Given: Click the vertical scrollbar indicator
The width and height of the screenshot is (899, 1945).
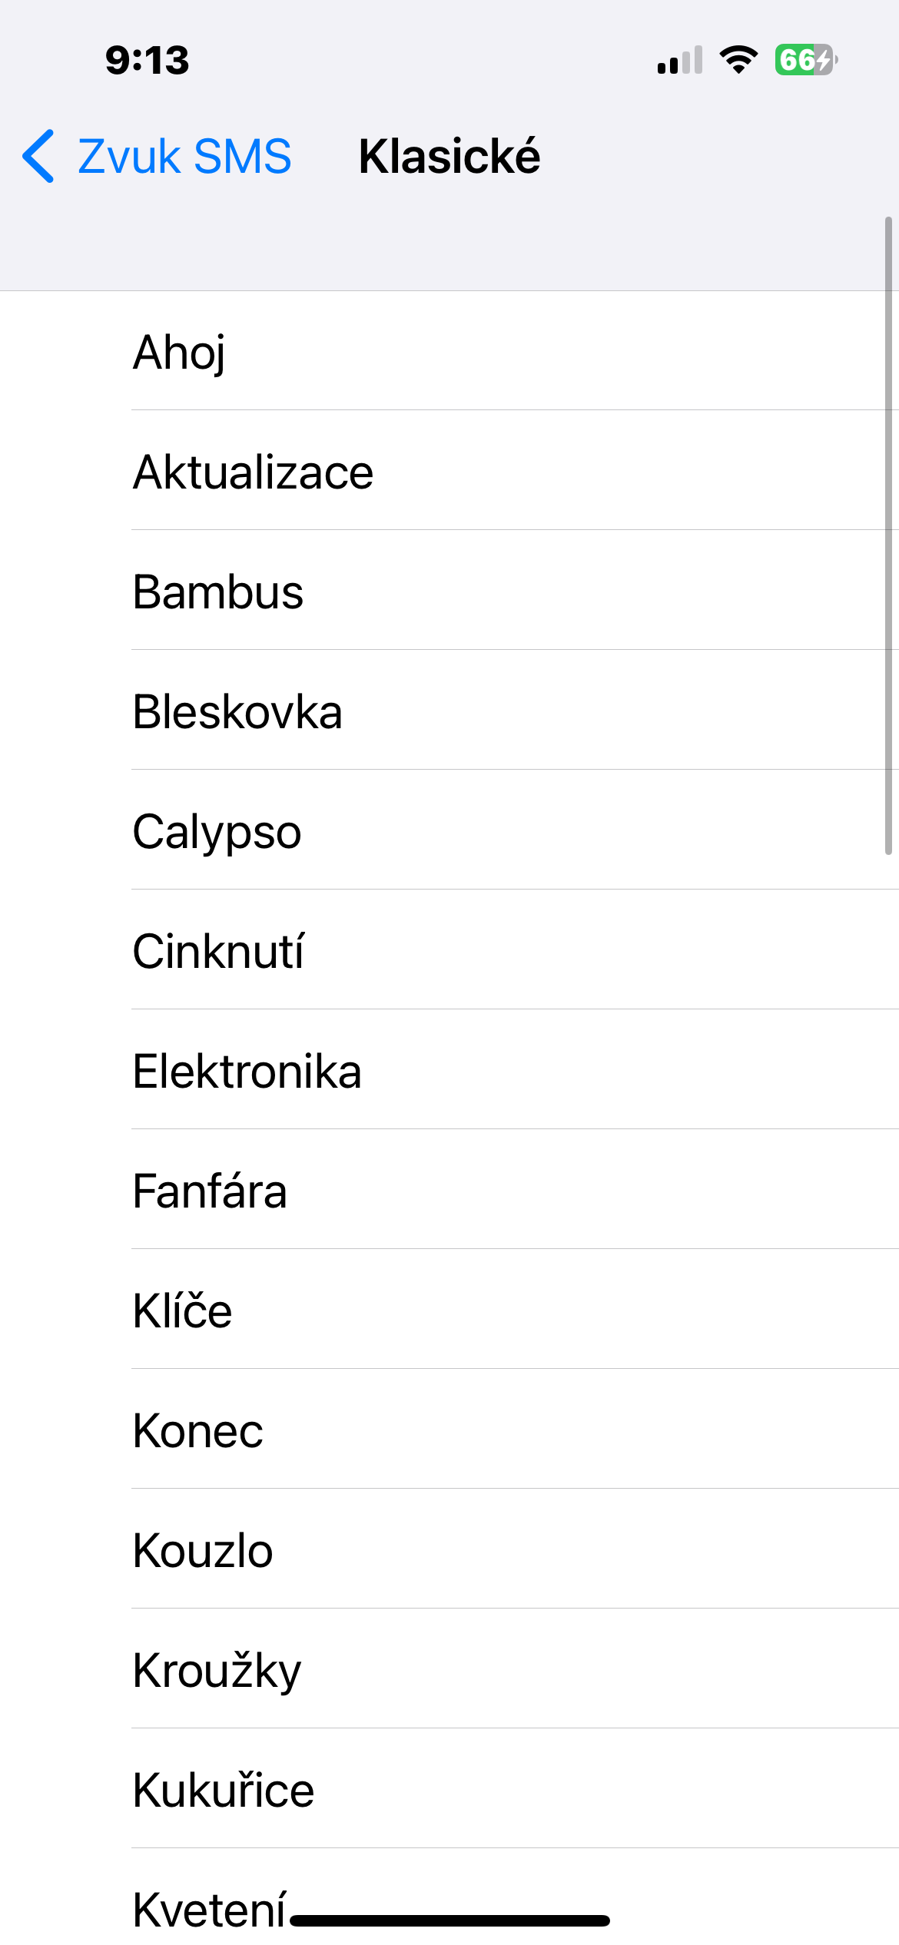Looking at the screenshot, I should click(888, 536).
